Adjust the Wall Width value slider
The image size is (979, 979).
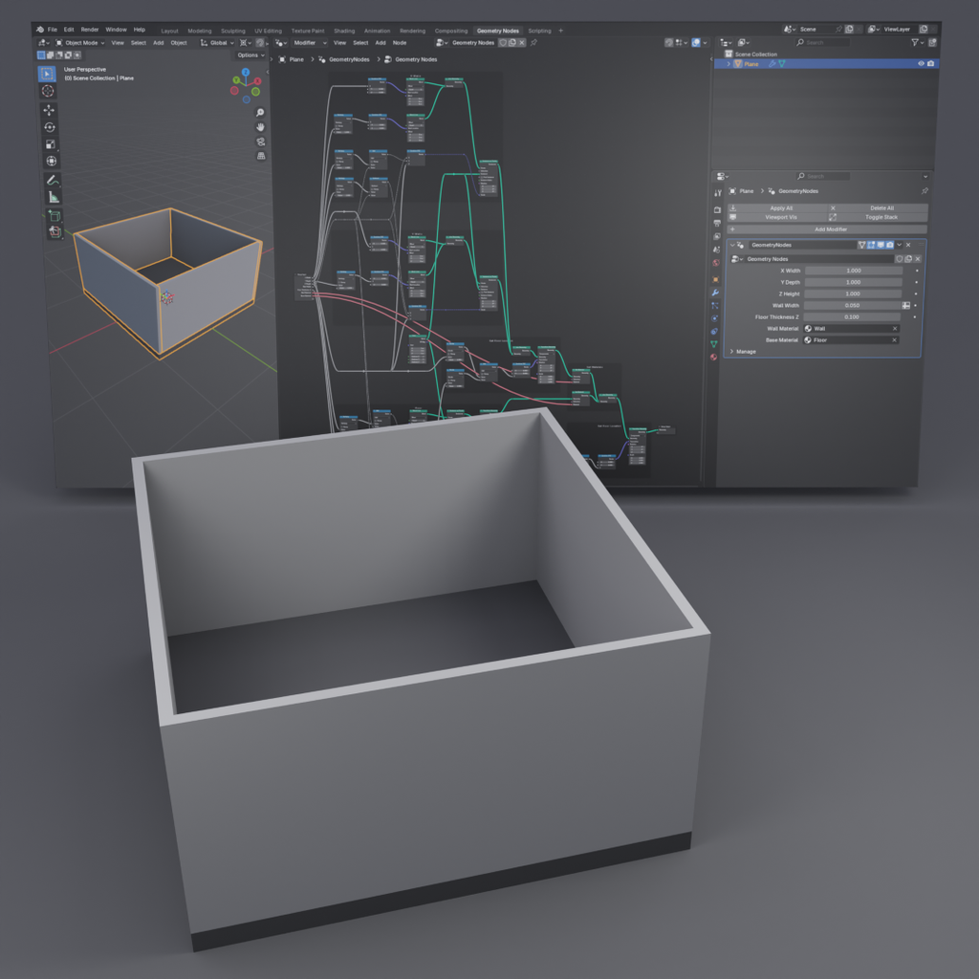(x=853, y=306)
